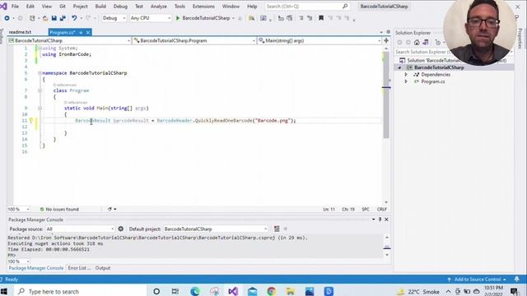Click the Save All icon
Viewport: 527px width, 296px height.
click(x=63, y=18)
